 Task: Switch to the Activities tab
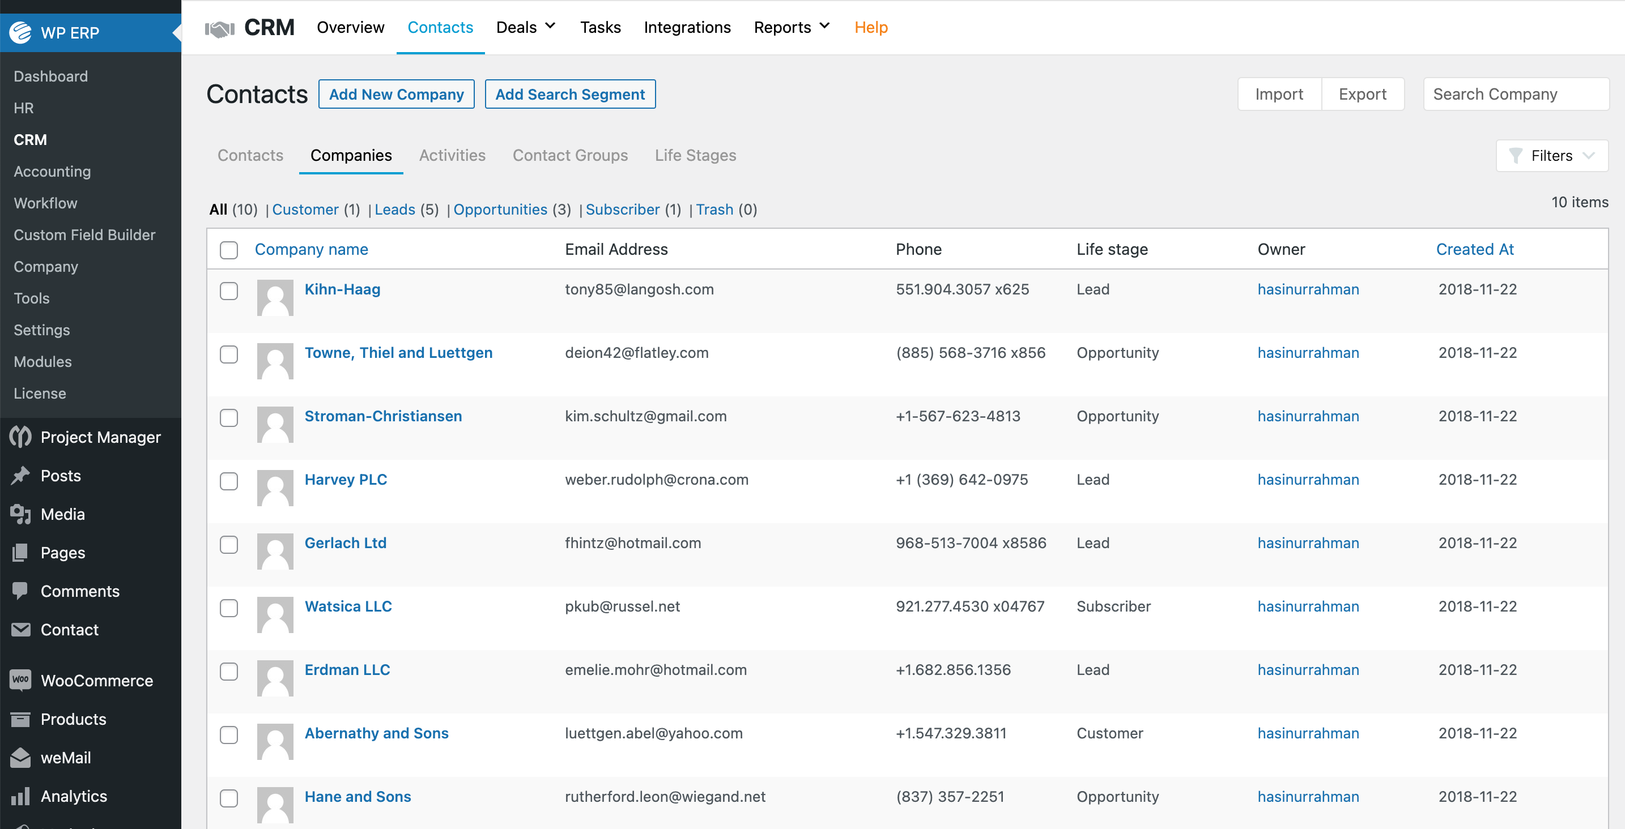coord(453,155)
